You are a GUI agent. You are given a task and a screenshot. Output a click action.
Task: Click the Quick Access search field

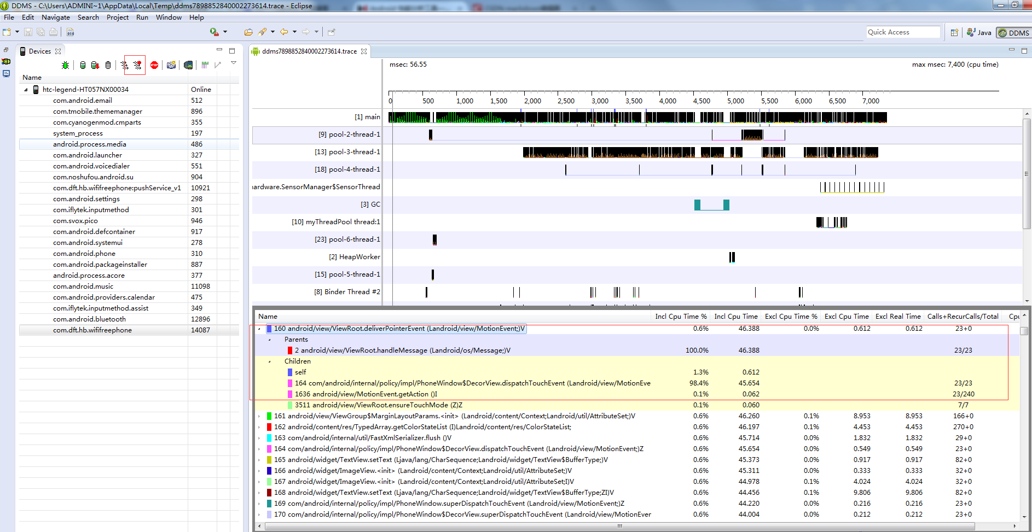[902, 32]
